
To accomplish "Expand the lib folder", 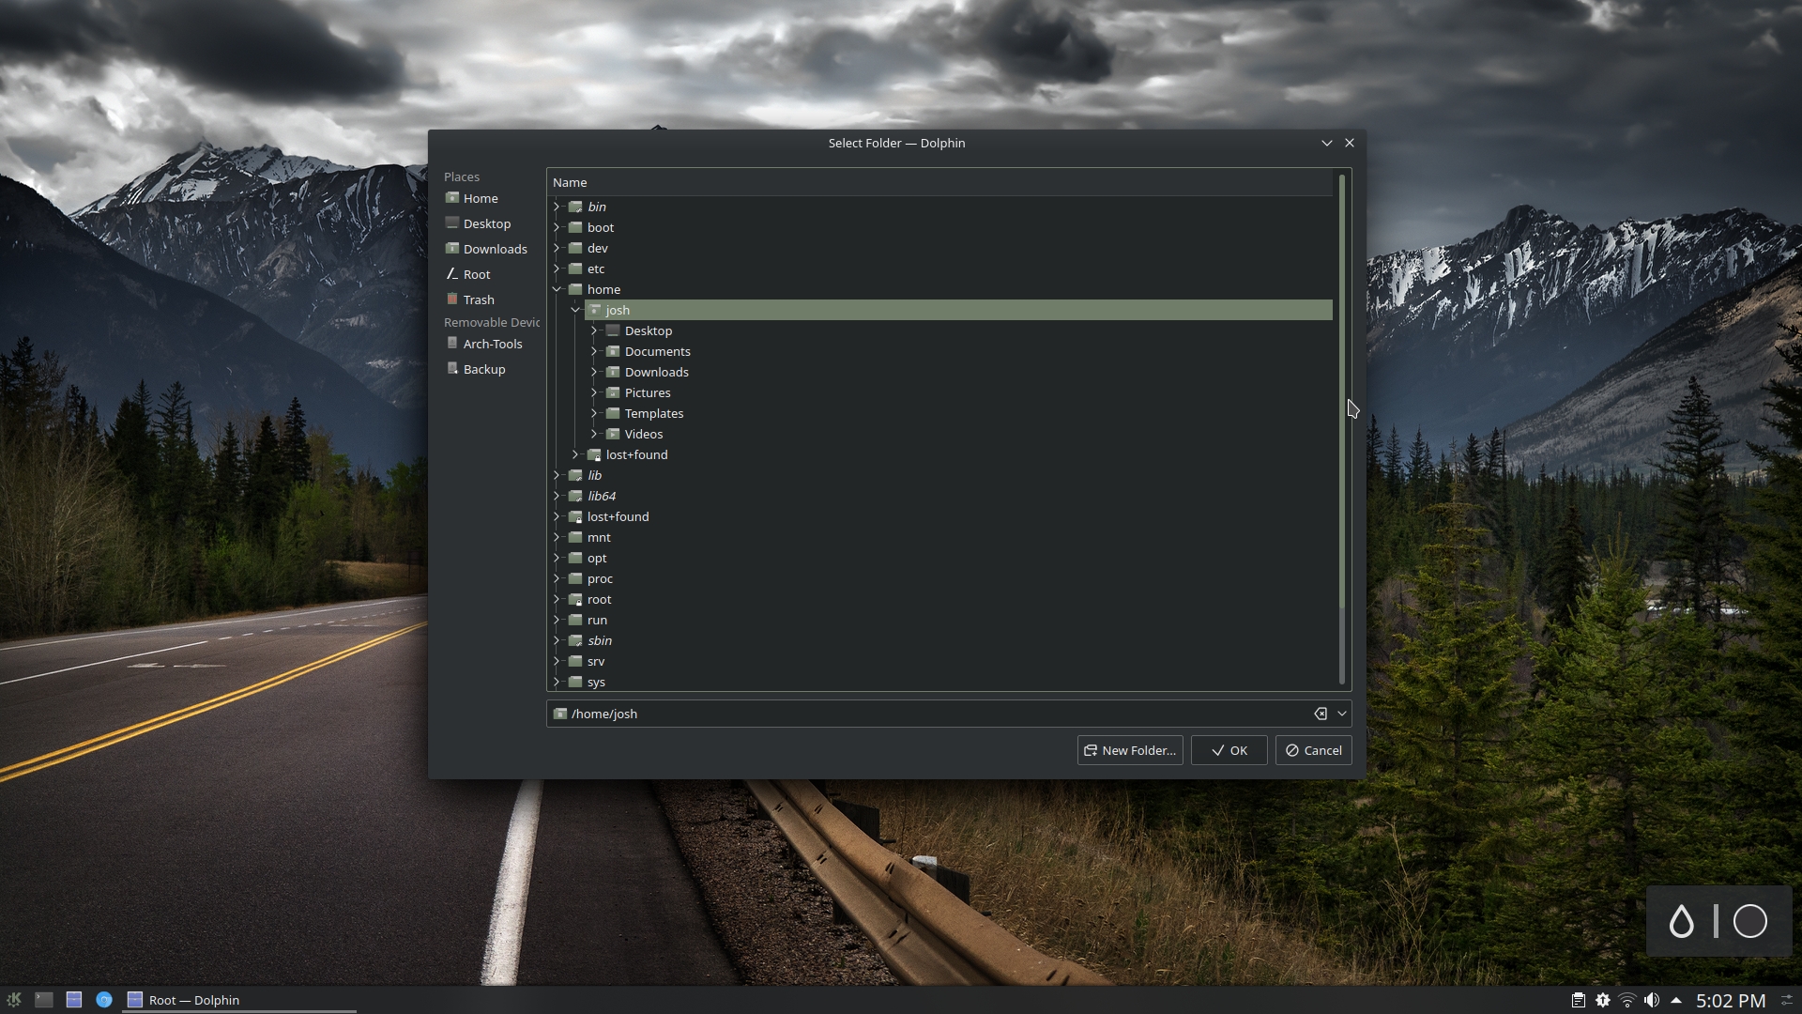I will [557, 475].
